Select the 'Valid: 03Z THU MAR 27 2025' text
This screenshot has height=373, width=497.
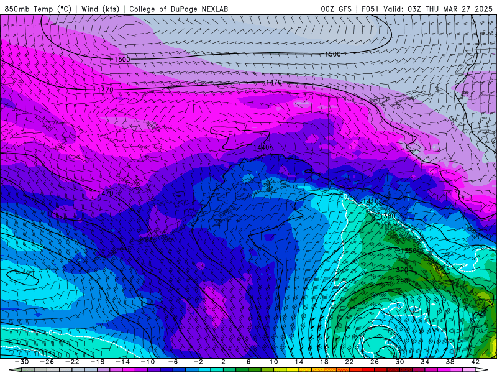coord(438,9)
